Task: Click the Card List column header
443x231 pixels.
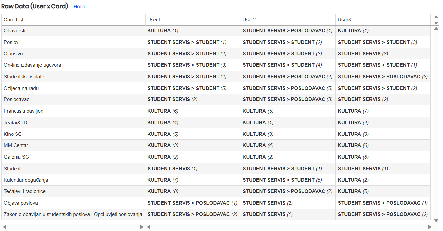Action: pyautogui.click(x=14, y=20)
